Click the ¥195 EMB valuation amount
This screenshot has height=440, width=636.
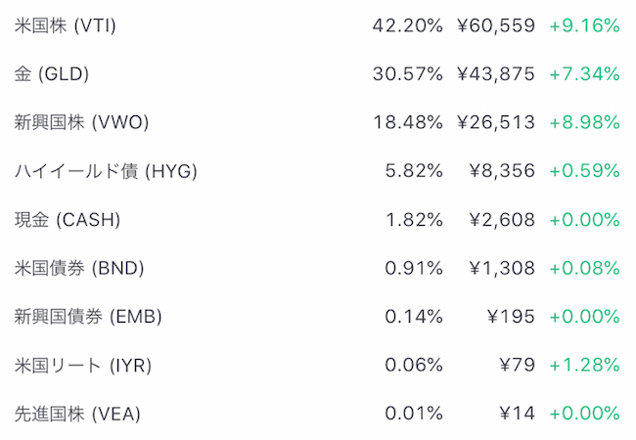[511, 317]
